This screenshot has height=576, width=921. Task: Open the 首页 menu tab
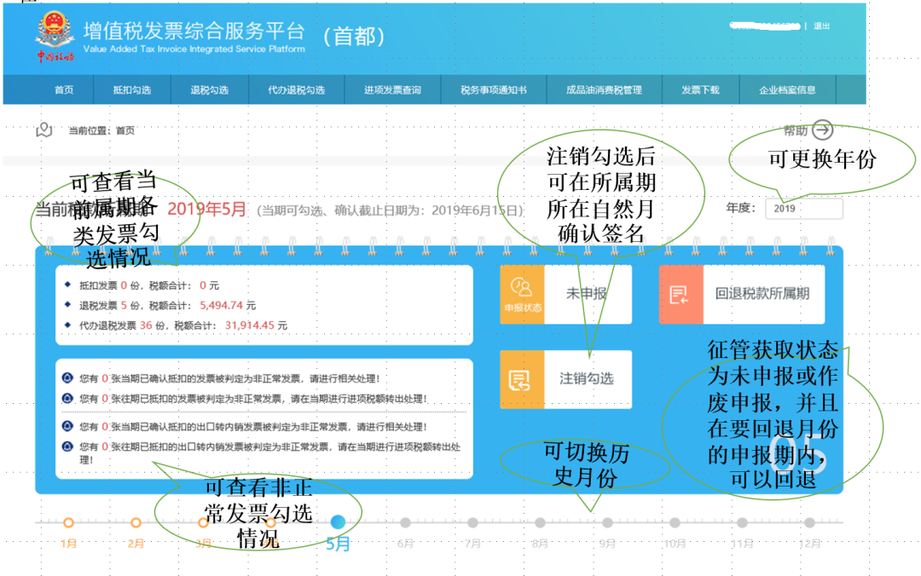pos(64,89)
